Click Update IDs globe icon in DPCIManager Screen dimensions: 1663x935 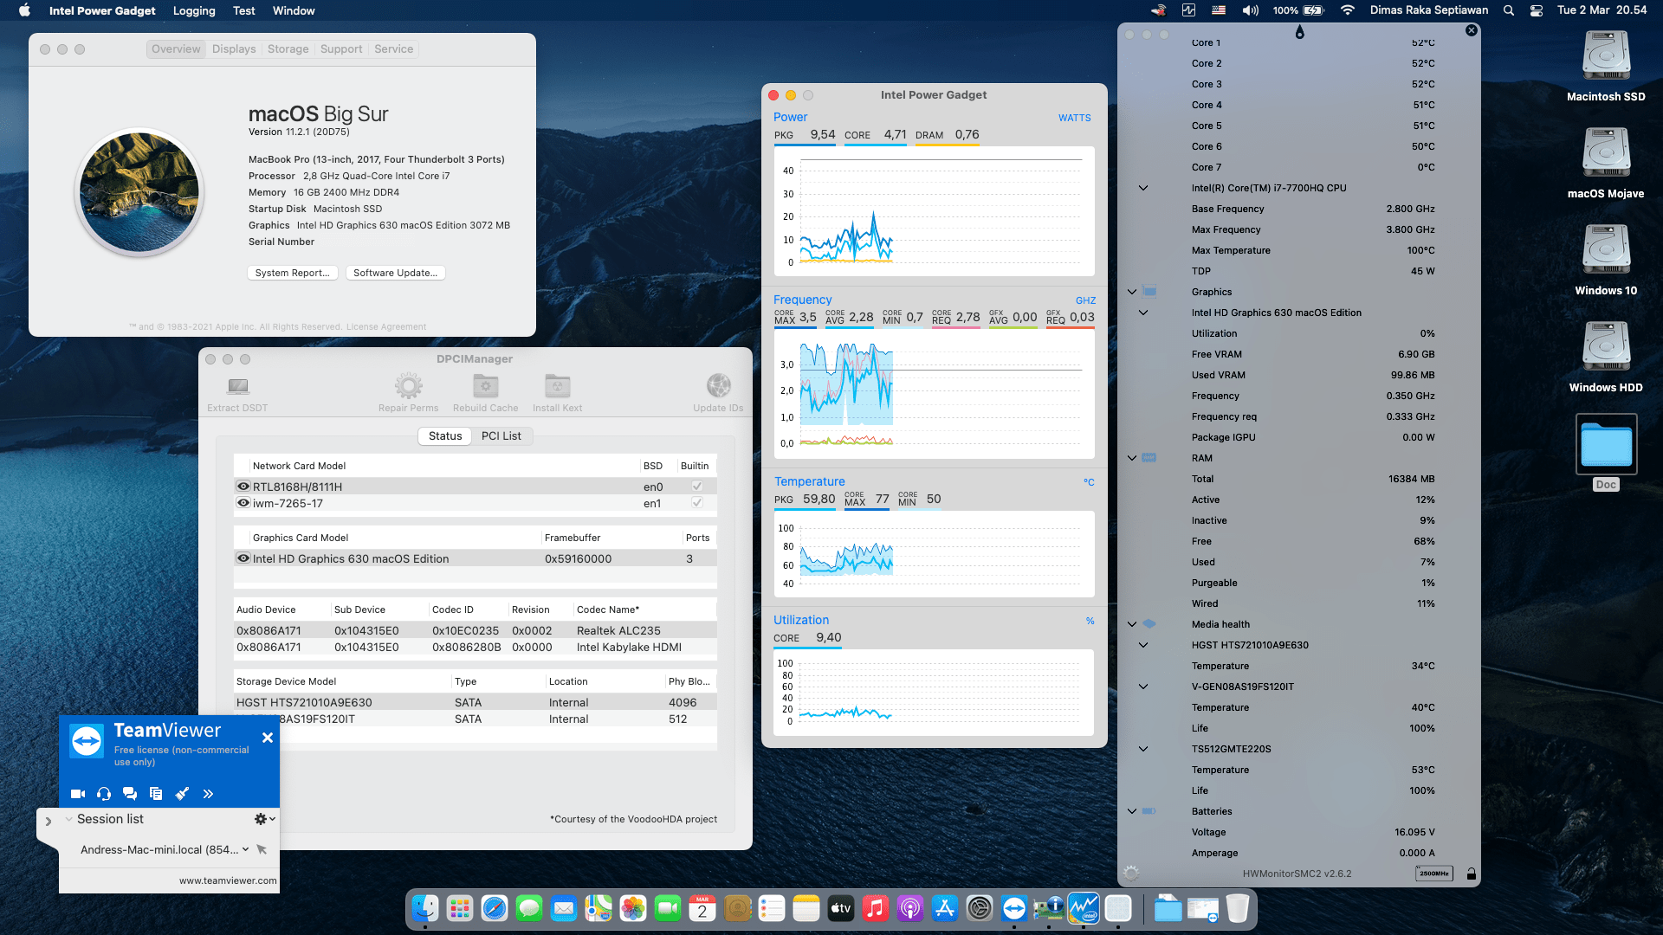pyautogui.click(x=718, y=385)
